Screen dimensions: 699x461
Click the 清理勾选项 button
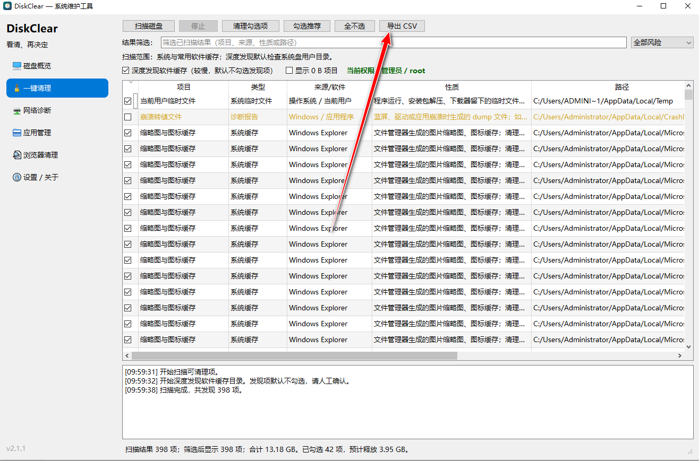click(250, 26)
